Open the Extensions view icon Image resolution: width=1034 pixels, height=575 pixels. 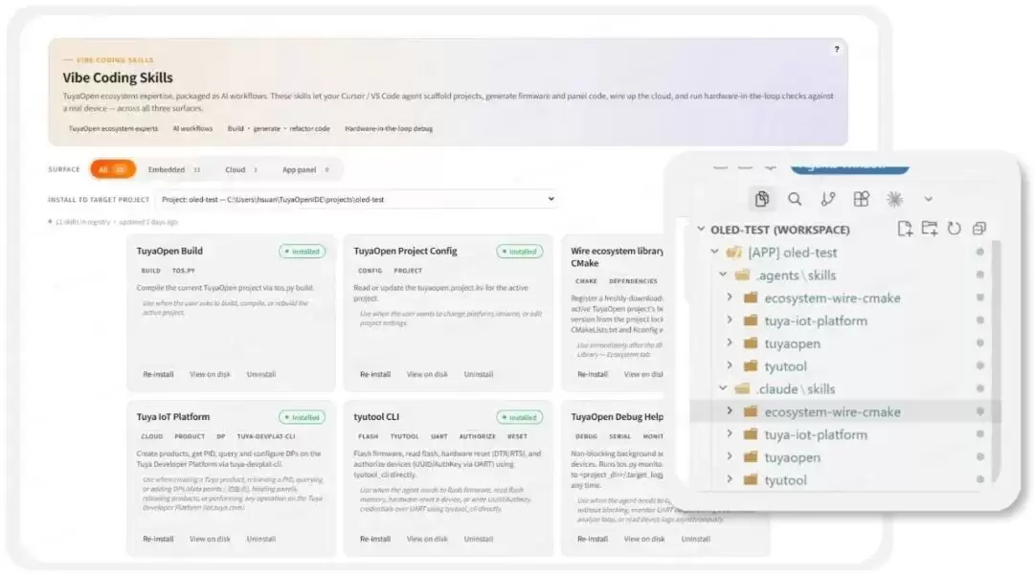(862, 199)
